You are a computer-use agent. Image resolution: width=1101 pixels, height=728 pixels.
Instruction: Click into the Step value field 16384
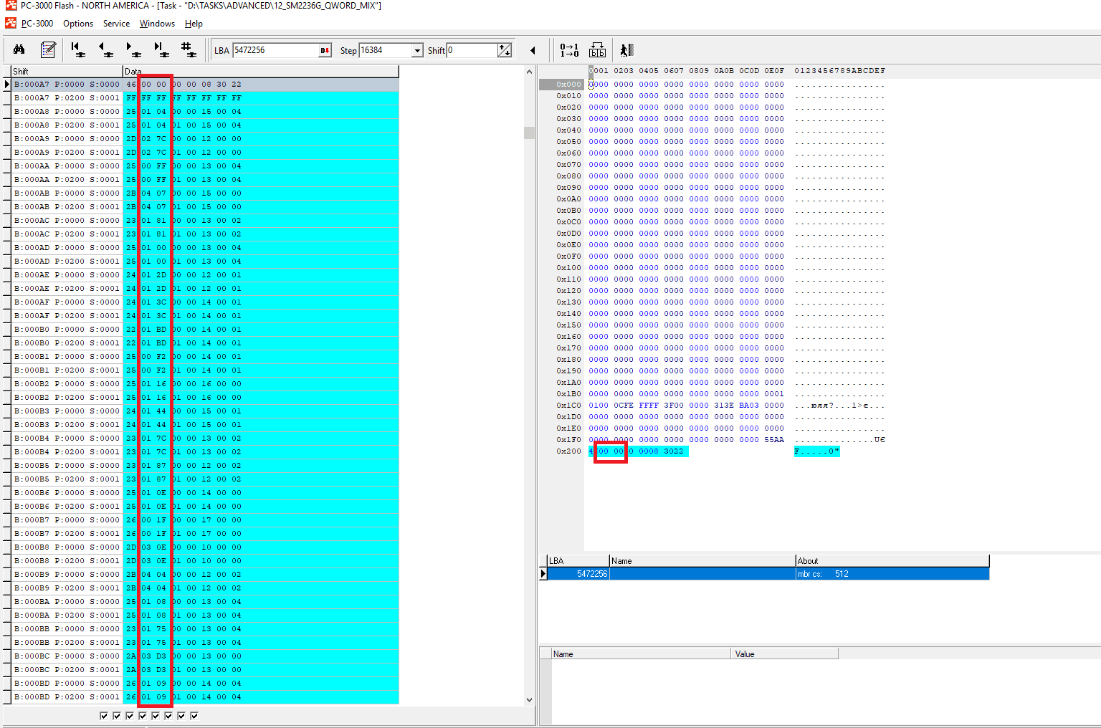(x=385, y=50)
